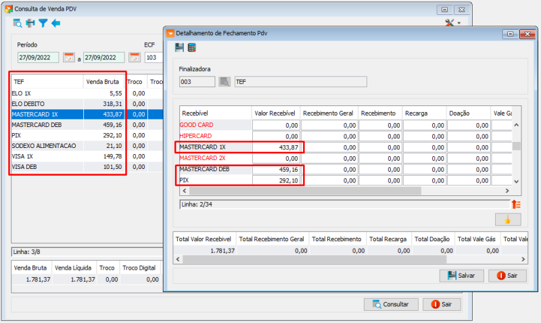Screen dimensions: 541x323
Task: Click the broom clear button
Action: (508, 219)
